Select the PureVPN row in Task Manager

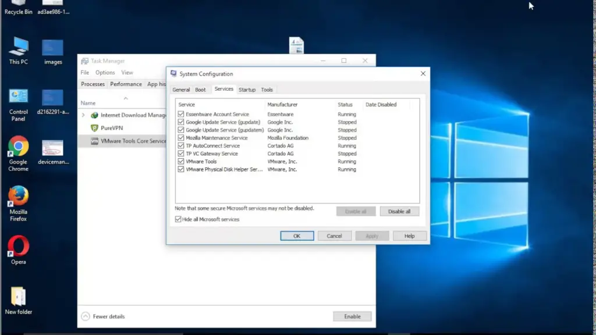[122, 128]
